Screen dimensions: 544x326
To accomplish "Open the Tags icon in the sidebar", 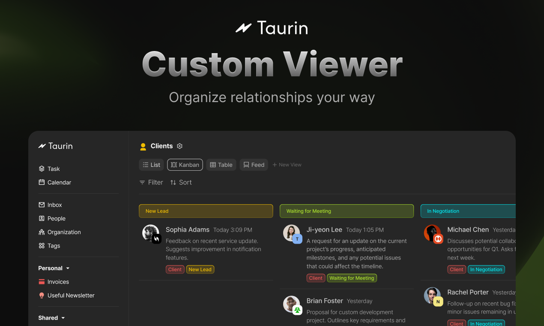I will pyautogui.click(x=42, y=246).
